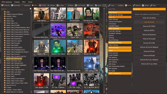167x94 pixels.
Task: Click Remove all VJ NPCs button
Action: coord(149,26)
